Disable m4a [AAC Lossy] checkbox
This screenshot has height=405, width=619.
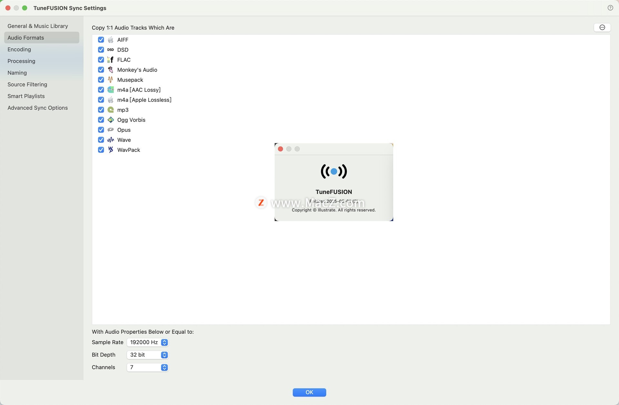click(101, 90)
